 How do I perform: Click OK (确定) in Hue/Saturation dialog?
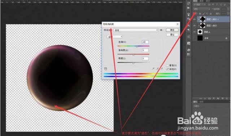coord(172,30)
